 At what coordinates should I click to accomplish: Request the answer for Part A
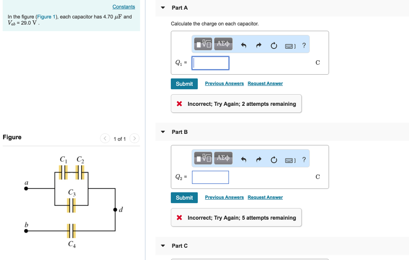tap(265, 83)
